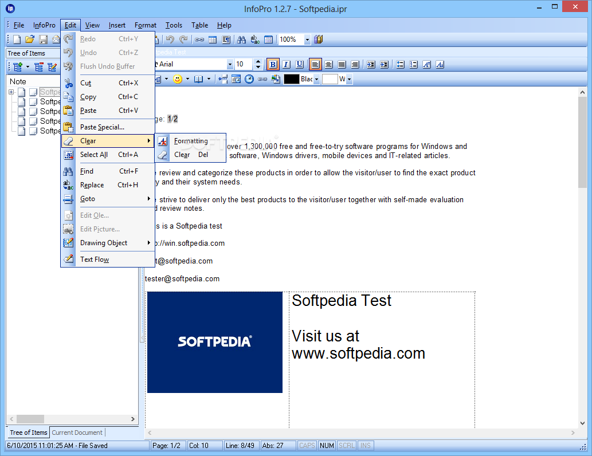
Task: Select Paste Special menu entry
Action: 108,127
